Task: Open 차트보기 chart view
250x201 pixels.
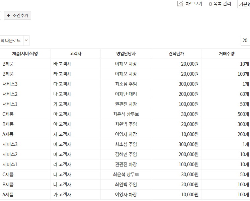Action: pos(194,4)
